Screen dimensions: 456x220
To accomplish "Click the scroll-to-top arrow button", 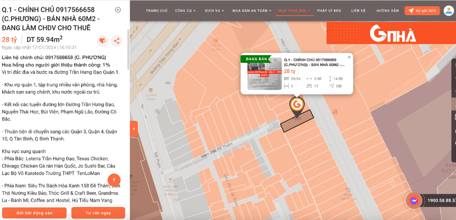I will [x=114, y=180].
